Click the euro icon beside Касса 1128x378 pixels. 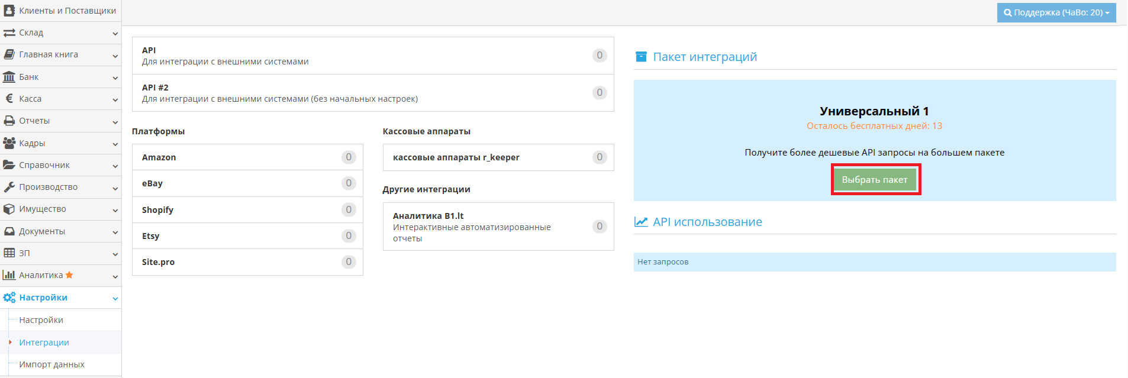click(x=9, y=99)
